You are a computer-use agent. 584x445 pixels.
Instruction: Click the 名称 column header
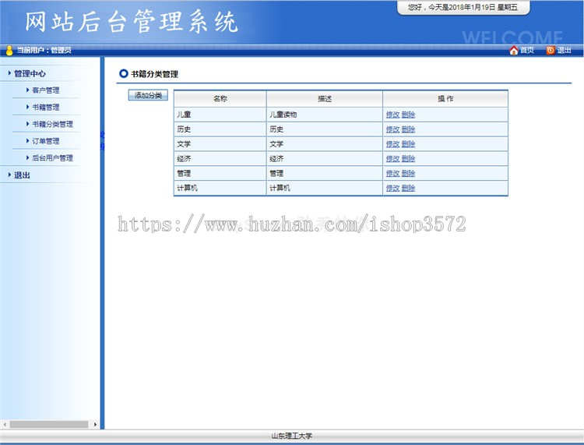click(220, 99)
